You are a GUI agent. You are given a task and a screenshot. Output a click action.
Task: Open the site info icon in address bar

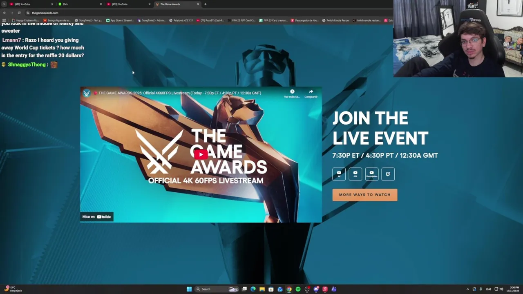click(x=28, y=13)
